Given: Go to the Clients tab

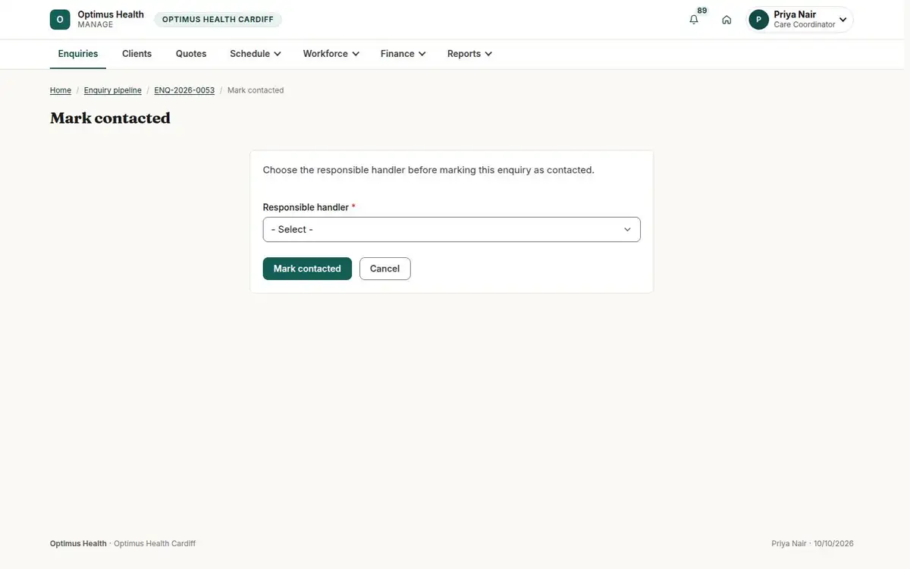Looking at the screenshot, I should point(136,54).
